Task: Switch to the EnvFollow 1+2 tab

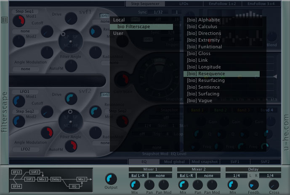Action: tap(222, 4)
